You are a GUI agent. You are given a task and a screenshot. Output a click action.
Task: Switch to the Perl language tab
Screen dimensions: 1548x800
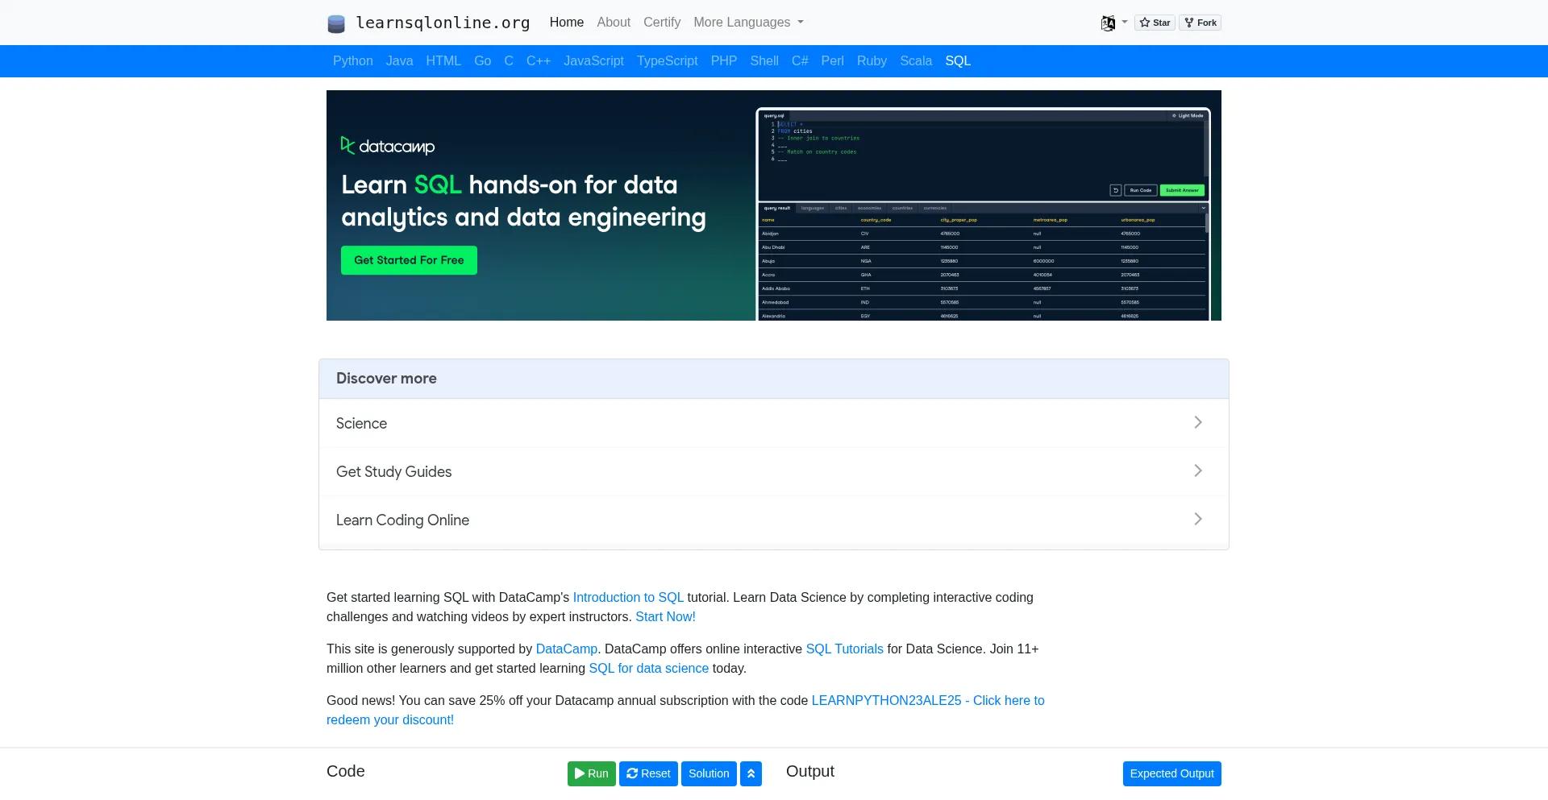click(833, 61)
